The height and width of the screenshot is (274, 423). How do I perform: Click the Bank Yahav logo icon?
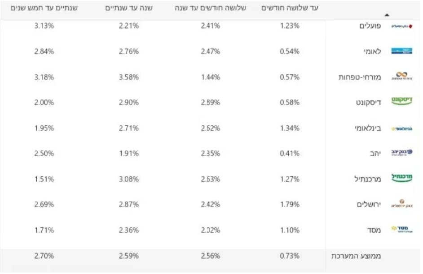pos(401,153)
